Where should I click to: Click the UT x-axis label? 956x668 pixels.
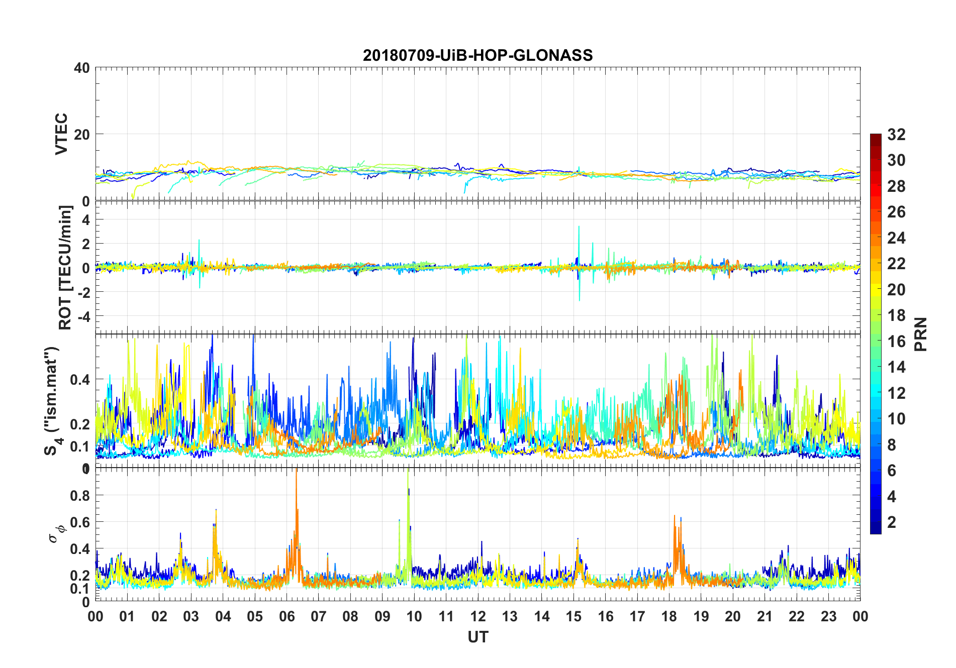point(477,637)
